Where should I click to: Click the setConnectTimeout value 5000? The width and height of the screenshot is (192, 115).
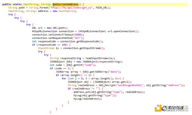(x=78, y=35)
